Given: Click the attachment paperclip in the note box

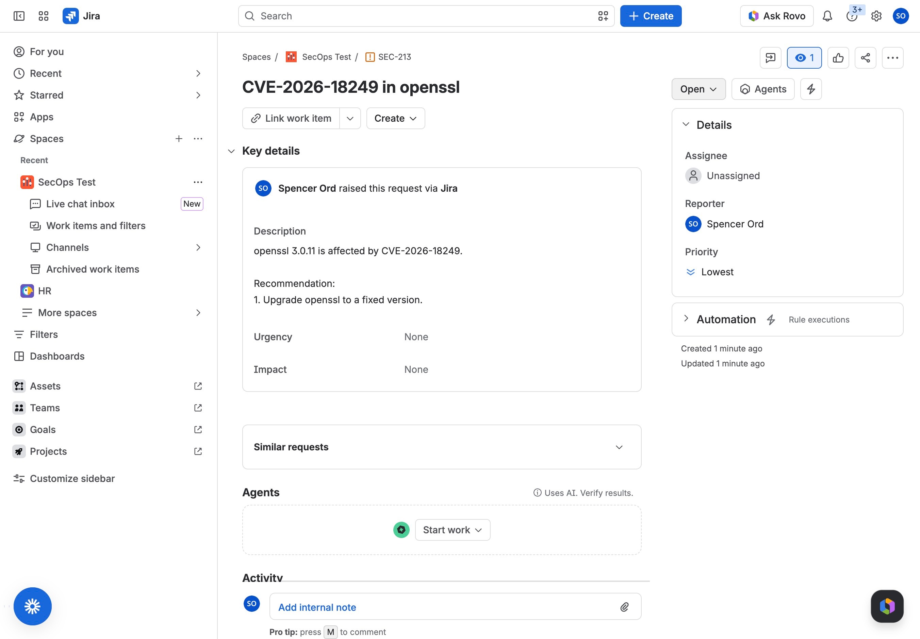Looking at the screenshot, I should pyautogui.click(x=624, y=607).
